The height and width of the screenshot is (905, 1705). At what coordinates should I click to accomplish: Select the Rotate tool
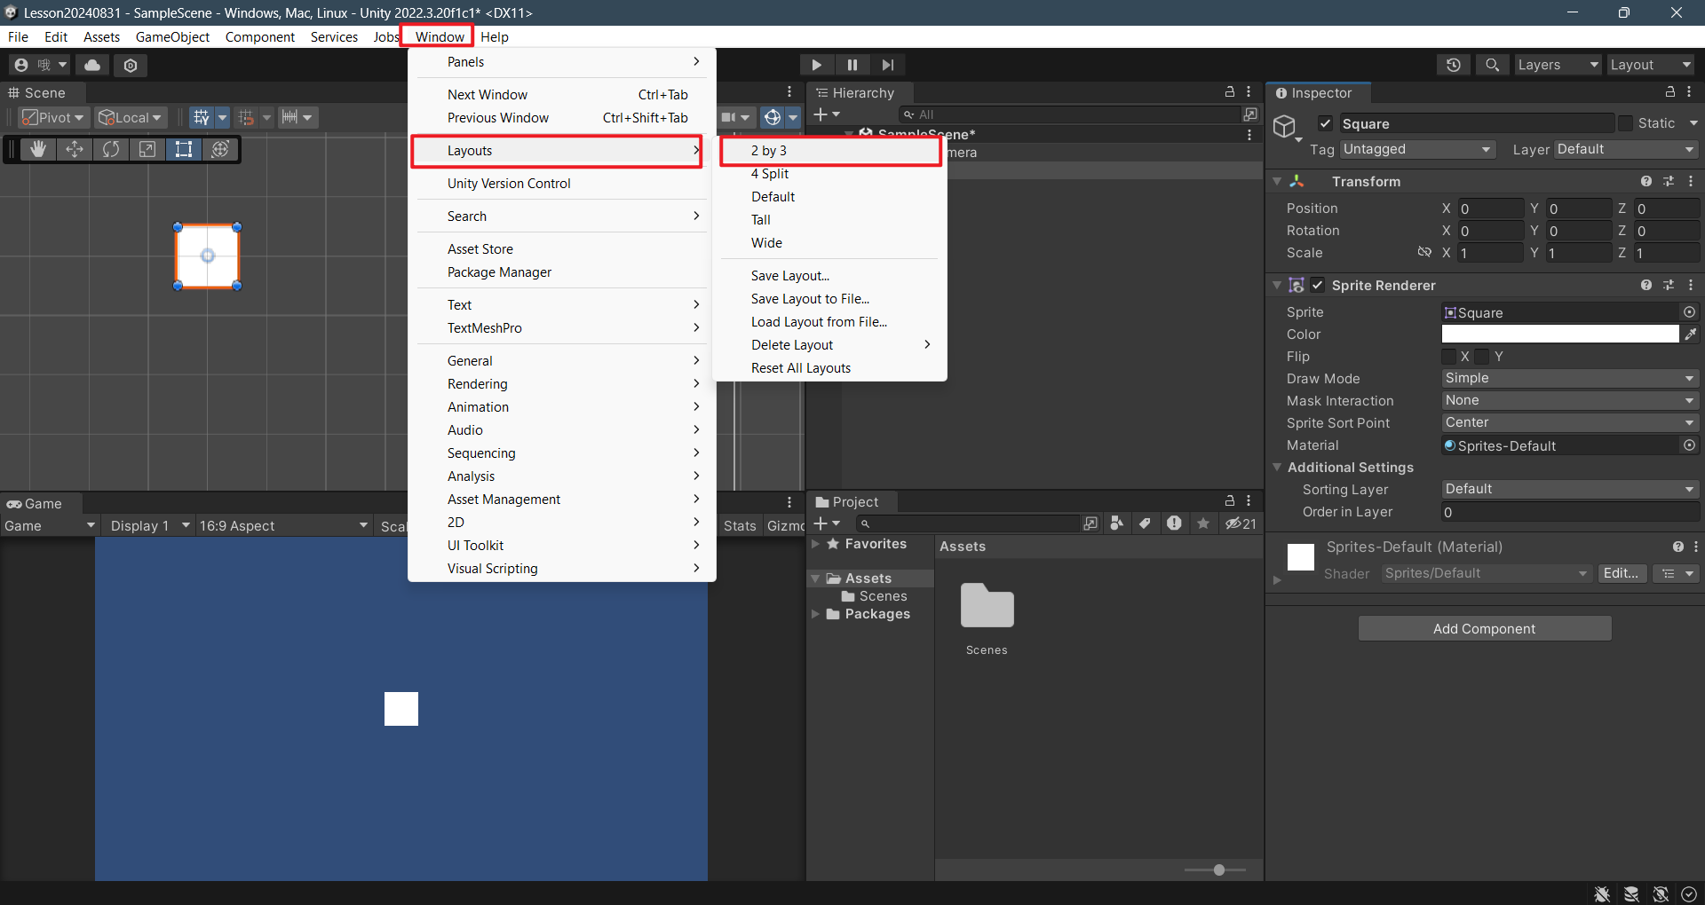click(111, 149)
